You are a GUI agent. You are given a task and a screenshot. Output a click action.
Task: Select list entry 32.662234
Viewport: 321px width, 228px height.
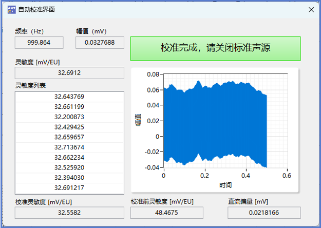pyautogui.click(x=69, y=158)
